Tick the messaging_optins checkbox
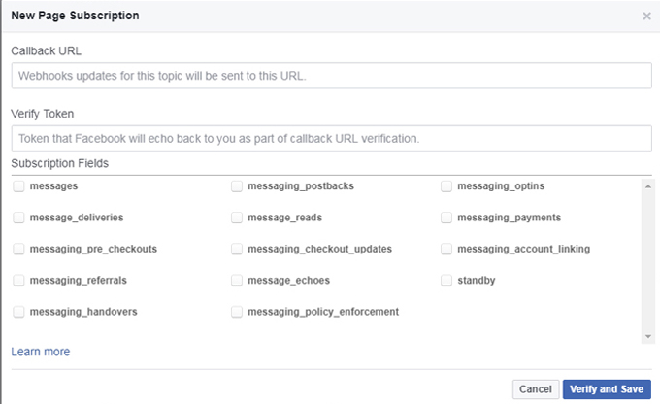This screenshot has height=404, width=660. (446, 186)
